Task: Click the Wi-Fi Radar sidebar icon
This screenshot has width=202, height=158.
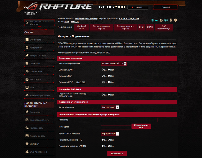Action: [27, 79]
